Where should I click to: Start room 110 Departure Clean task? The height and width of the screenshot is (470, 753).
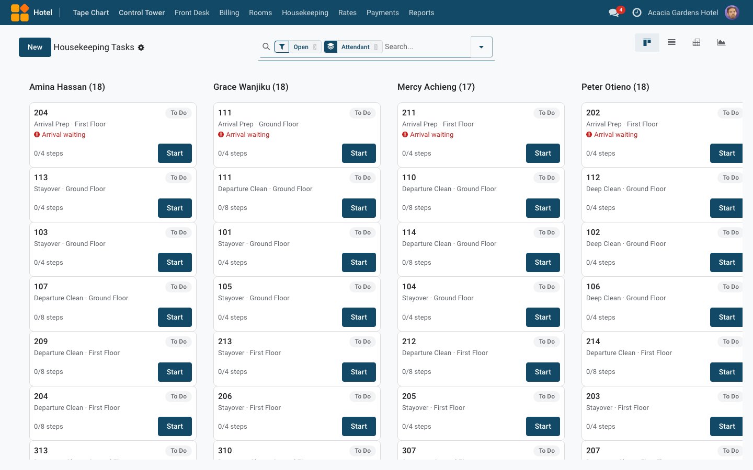point(543,208)
